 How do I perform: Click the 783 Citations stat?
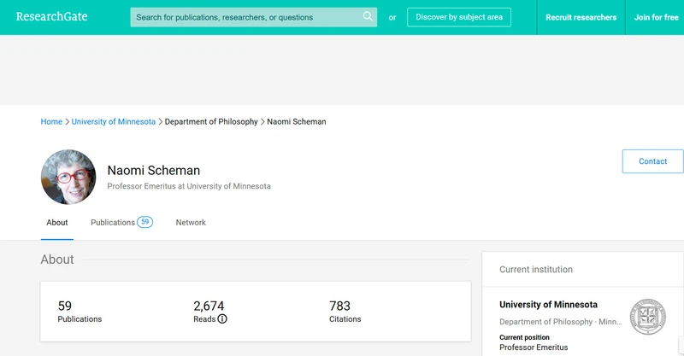coord(345,312)
